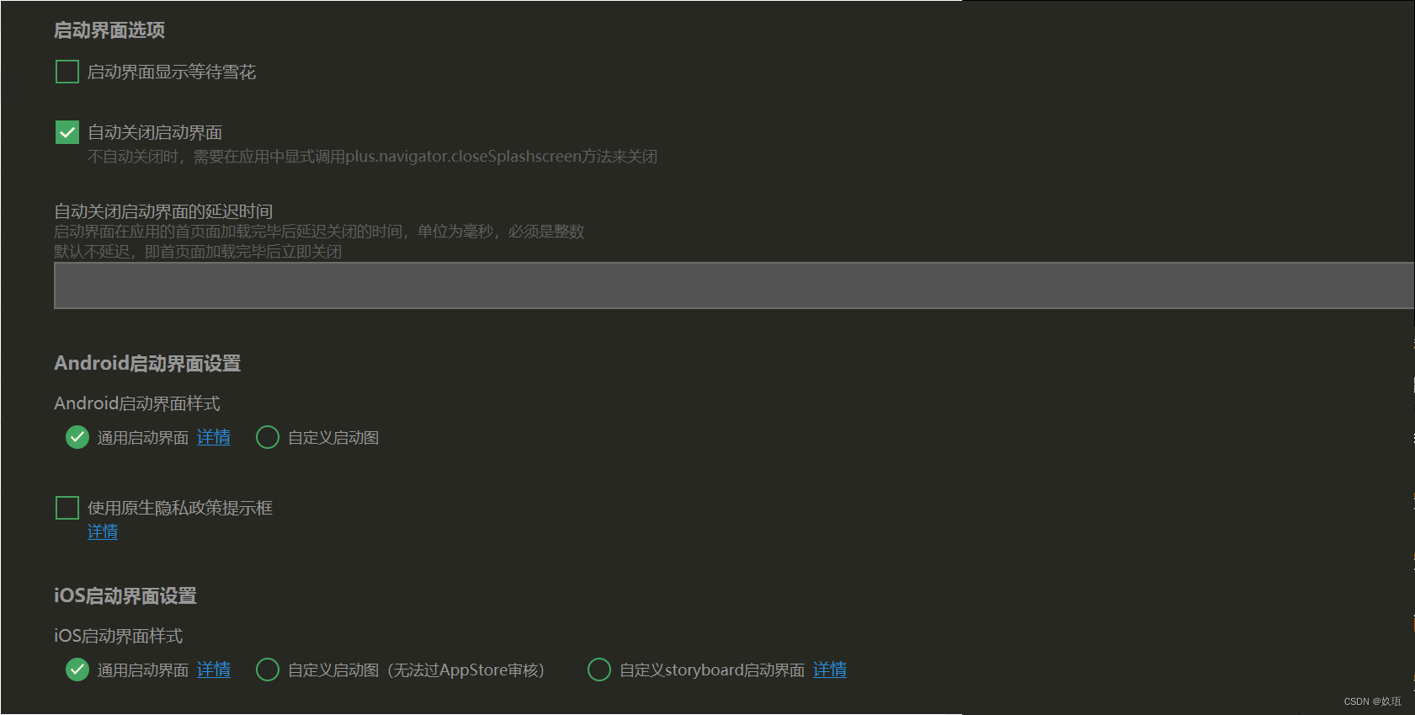1415x715 pixels.
Task: Select Android 自定义启动图 radio button
Action: coord(268,437)
